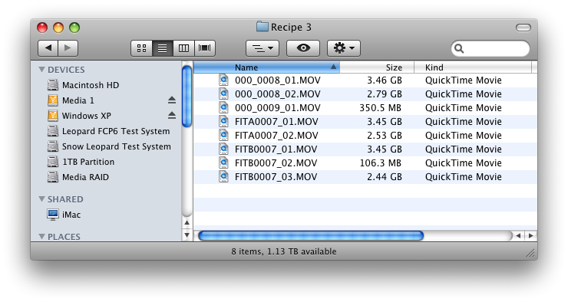The height and width of the screenshot is (302, 568).
Task: Select Macintosh HD drive icon
Action: [53, 85]
